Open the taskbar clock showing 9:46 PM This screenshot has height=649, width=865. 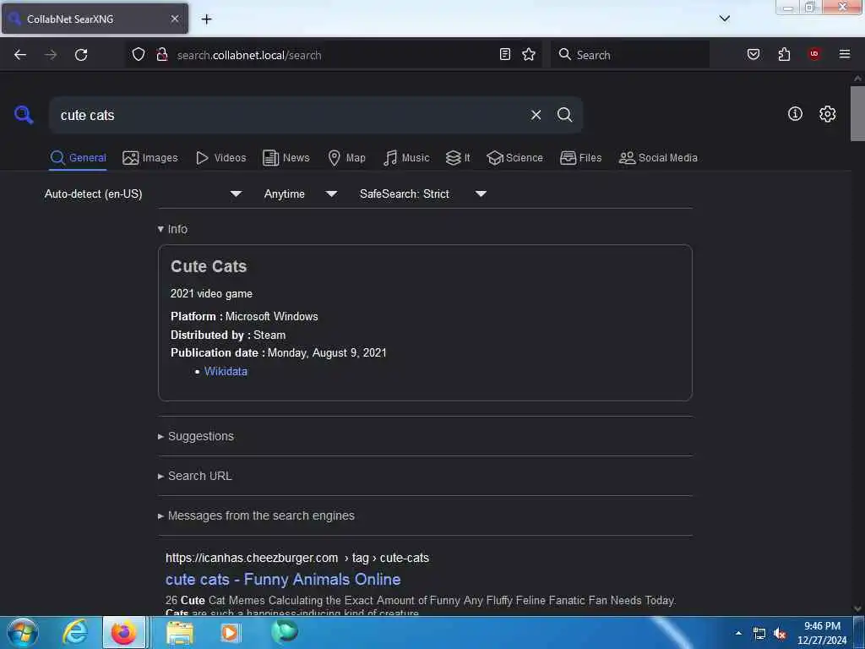pyautogui.click(x=821, y=633)
